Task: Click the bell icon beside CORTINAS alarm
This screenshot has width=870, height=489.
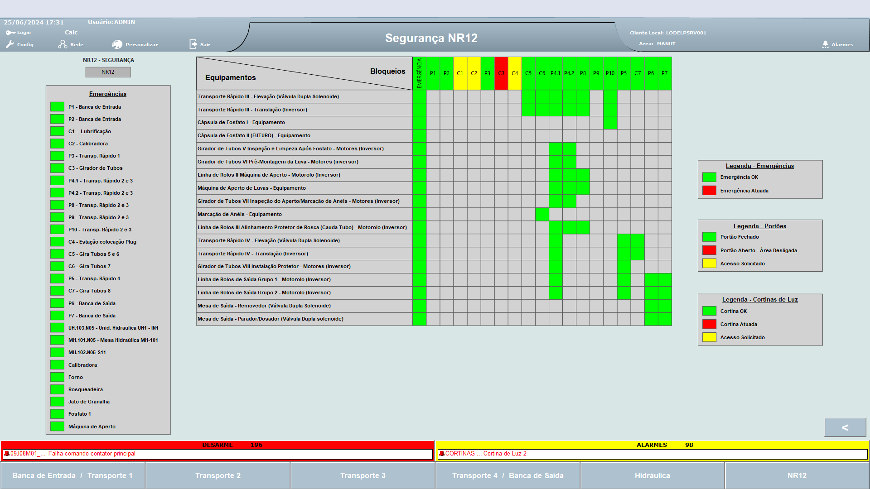Action: point(442,453)
